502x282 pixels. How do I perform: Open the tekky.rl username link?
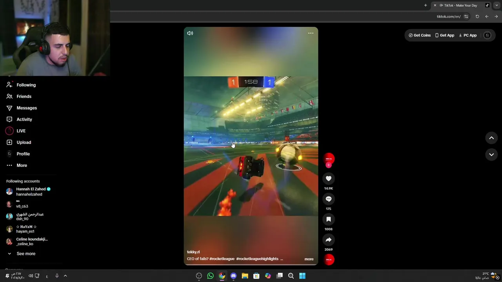[x=193, y=252]
